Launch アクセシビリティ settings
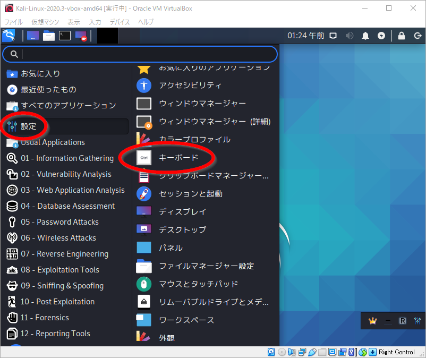Screen dimensions: 426x358 click(x=206, y=86)
